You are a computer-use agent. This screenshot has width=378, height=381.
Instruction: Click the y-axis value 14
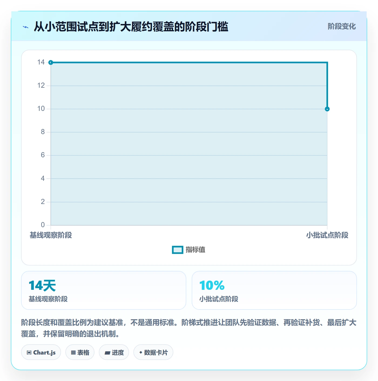pos(41,62)
